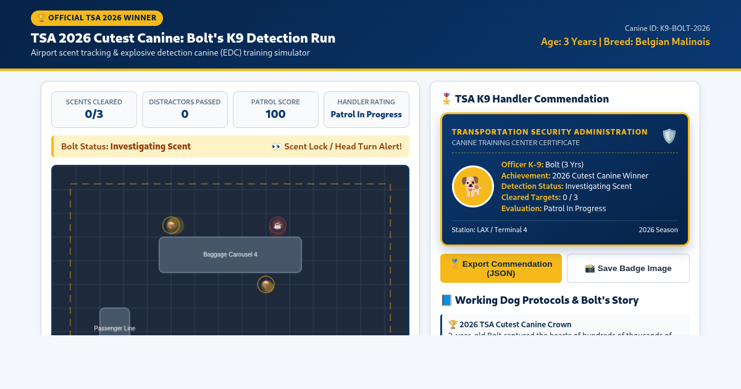Viewport: 741px width, 389px height.
Task: Click the simulator subtitle under the page title
Action: point(170,53)
